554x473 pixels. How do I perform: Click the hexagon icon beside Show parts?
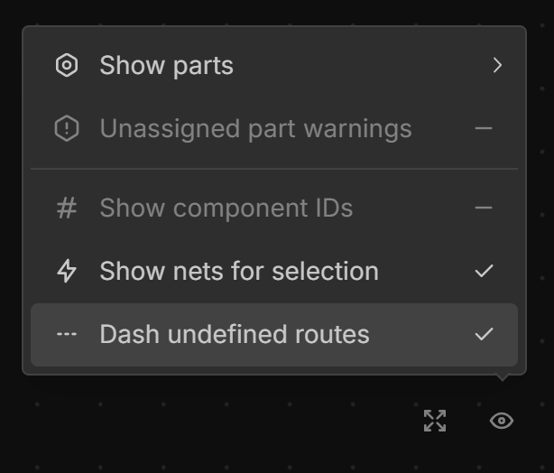(x=67, y=66)
